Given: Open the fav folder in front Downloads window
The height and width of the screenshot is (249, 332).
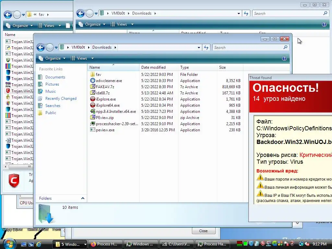Looking at the screenshot, I should (98, 75).
